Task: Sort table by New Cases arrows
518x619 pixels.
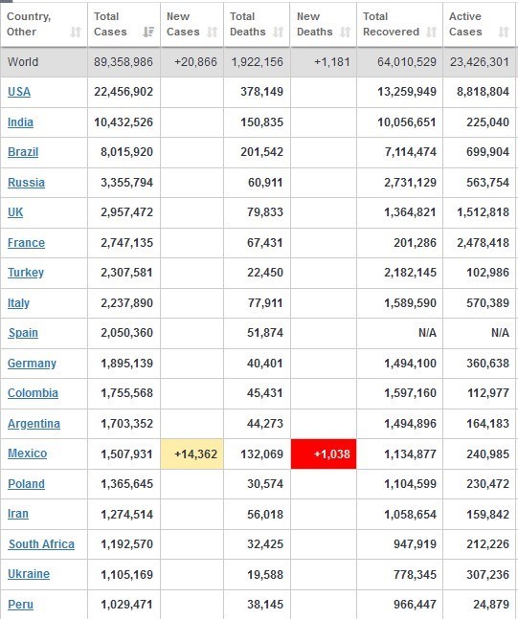Action: click(213, 32)
